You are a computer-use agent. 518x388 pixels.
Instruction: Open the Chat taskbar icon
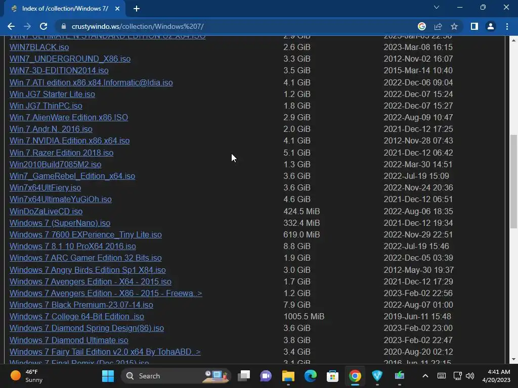266,376
